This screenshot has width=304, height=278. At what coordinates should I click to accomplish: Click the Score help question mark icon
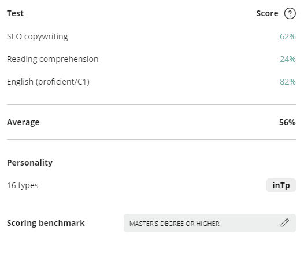pos(290,13)
